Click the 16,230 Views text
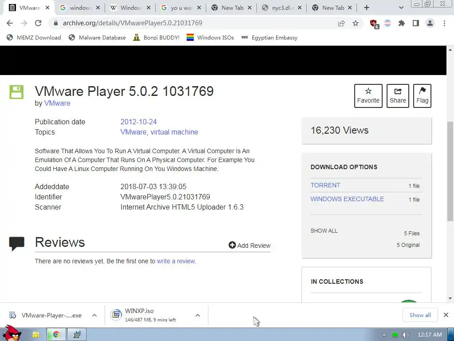 [x=340, y=131]
